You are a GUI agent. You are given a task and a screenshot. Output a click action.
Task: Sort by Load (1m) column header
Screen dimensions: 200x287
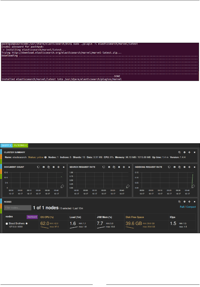(75, 217)
